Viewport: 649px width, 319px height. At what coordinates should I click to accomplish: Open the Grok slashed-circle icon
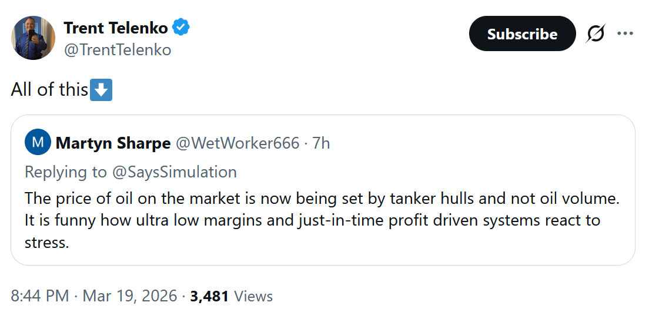(595, 34)
